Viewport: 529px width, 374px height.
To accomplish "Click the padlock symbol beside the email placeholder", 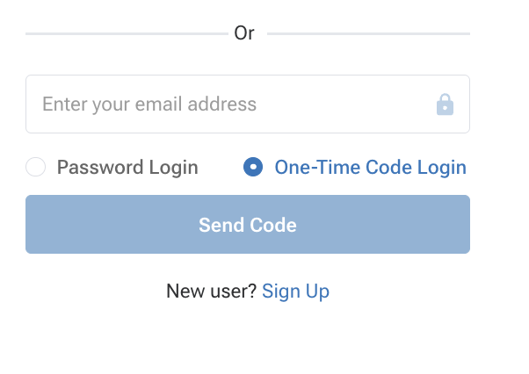I will [445, 104].
